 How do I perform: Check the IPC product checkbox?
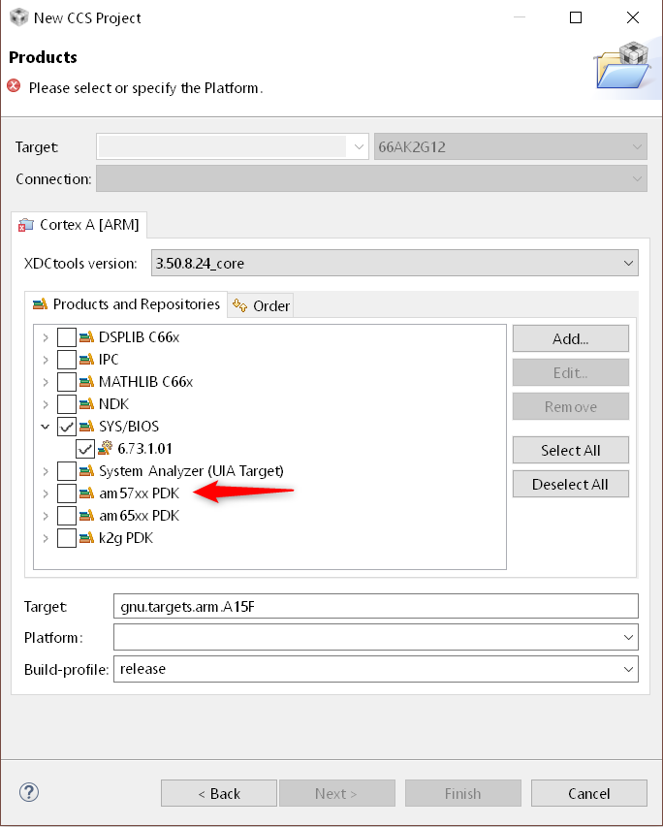coord(67,360)
